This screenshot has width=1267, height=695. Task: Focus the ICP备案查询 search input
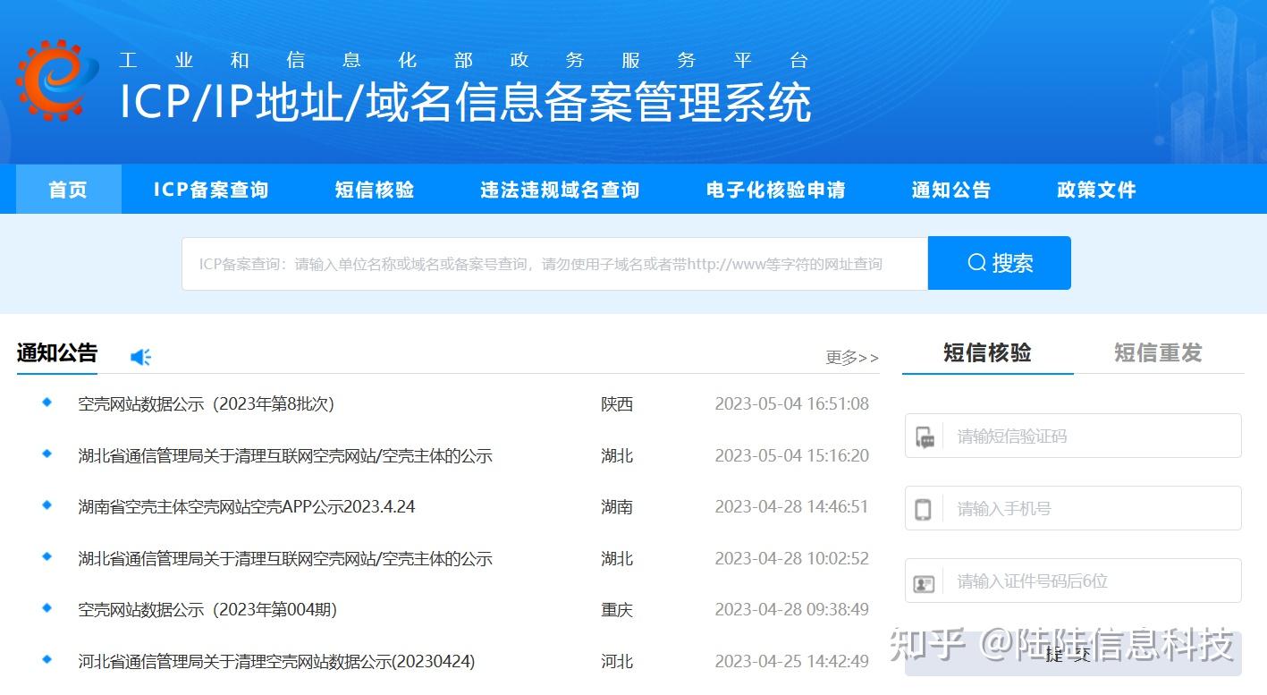[555, 264]
